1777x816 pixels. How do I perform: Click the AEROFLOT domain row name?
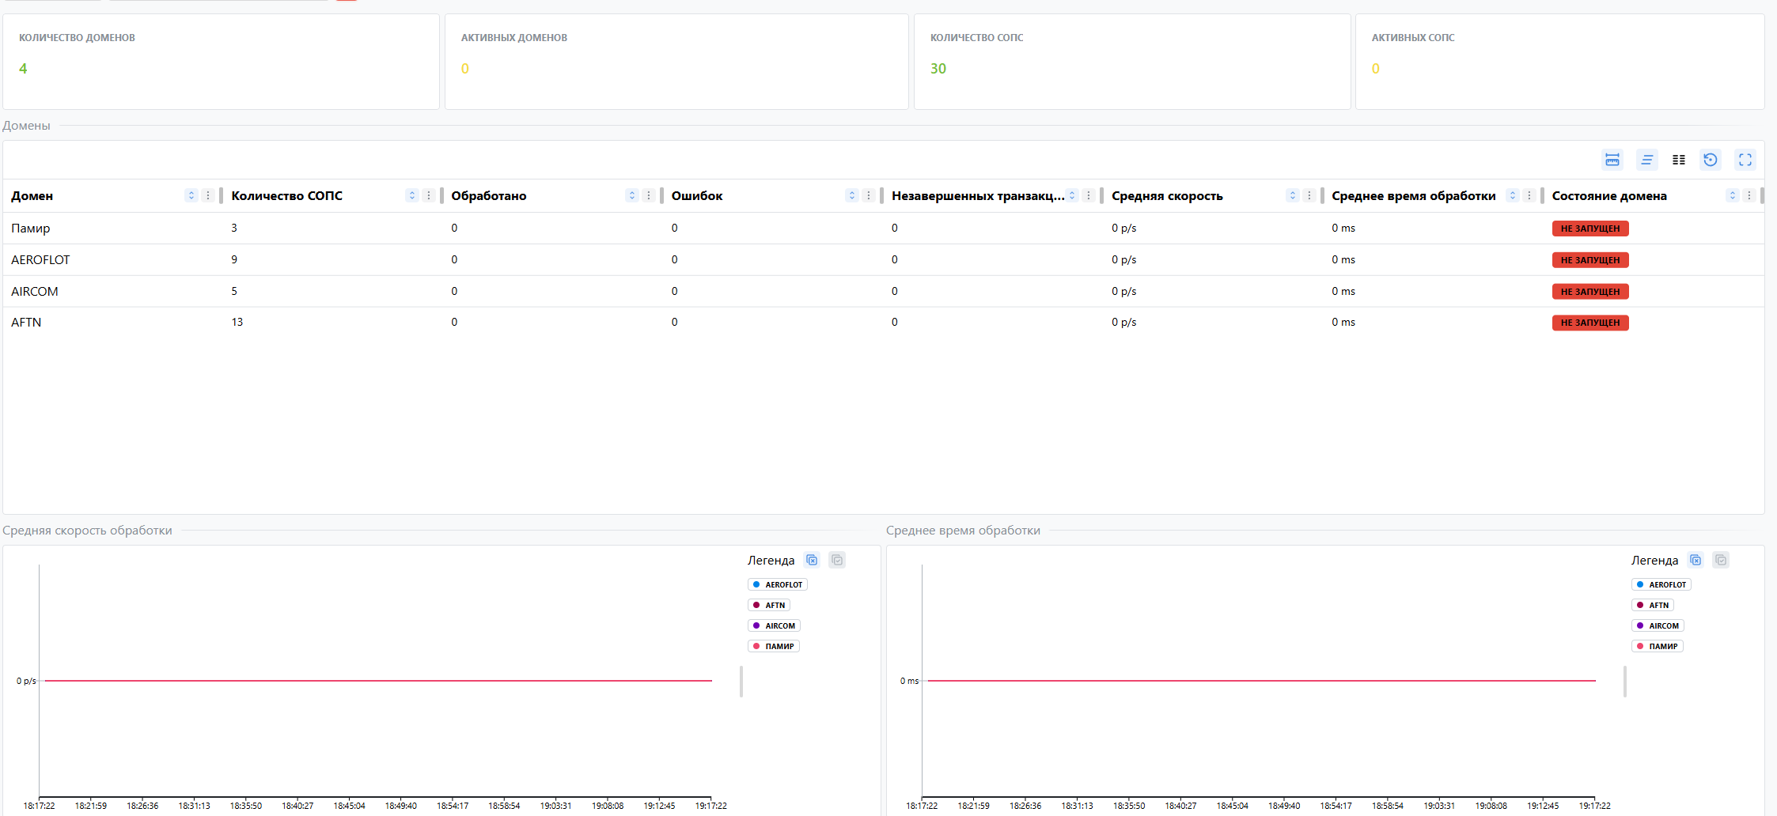point(40,260)
